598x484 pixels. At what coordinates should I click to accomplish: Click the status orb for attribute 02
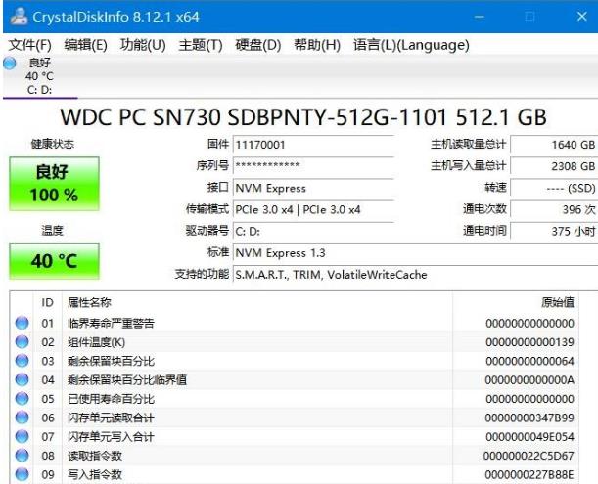pyautogui.click(x=22, y=342)
